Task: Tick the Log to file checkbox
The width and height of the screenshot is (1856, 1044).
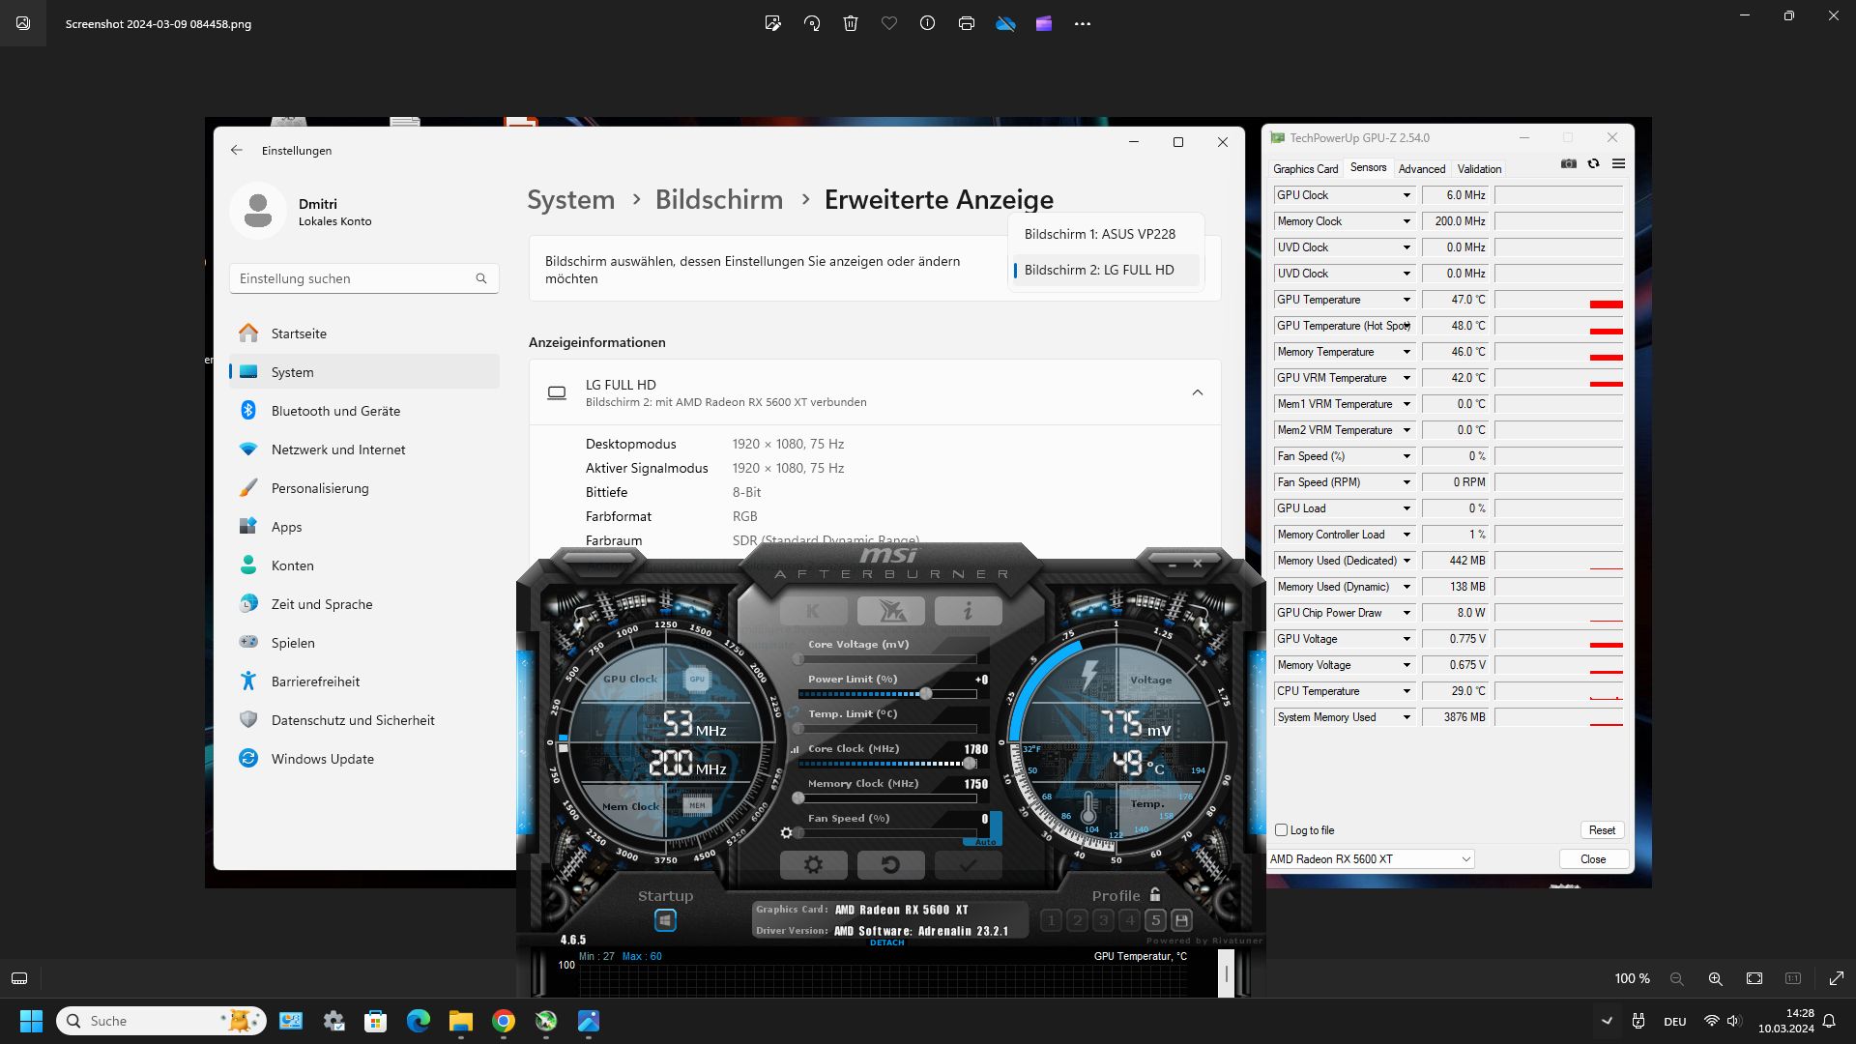Action: 1282,830
